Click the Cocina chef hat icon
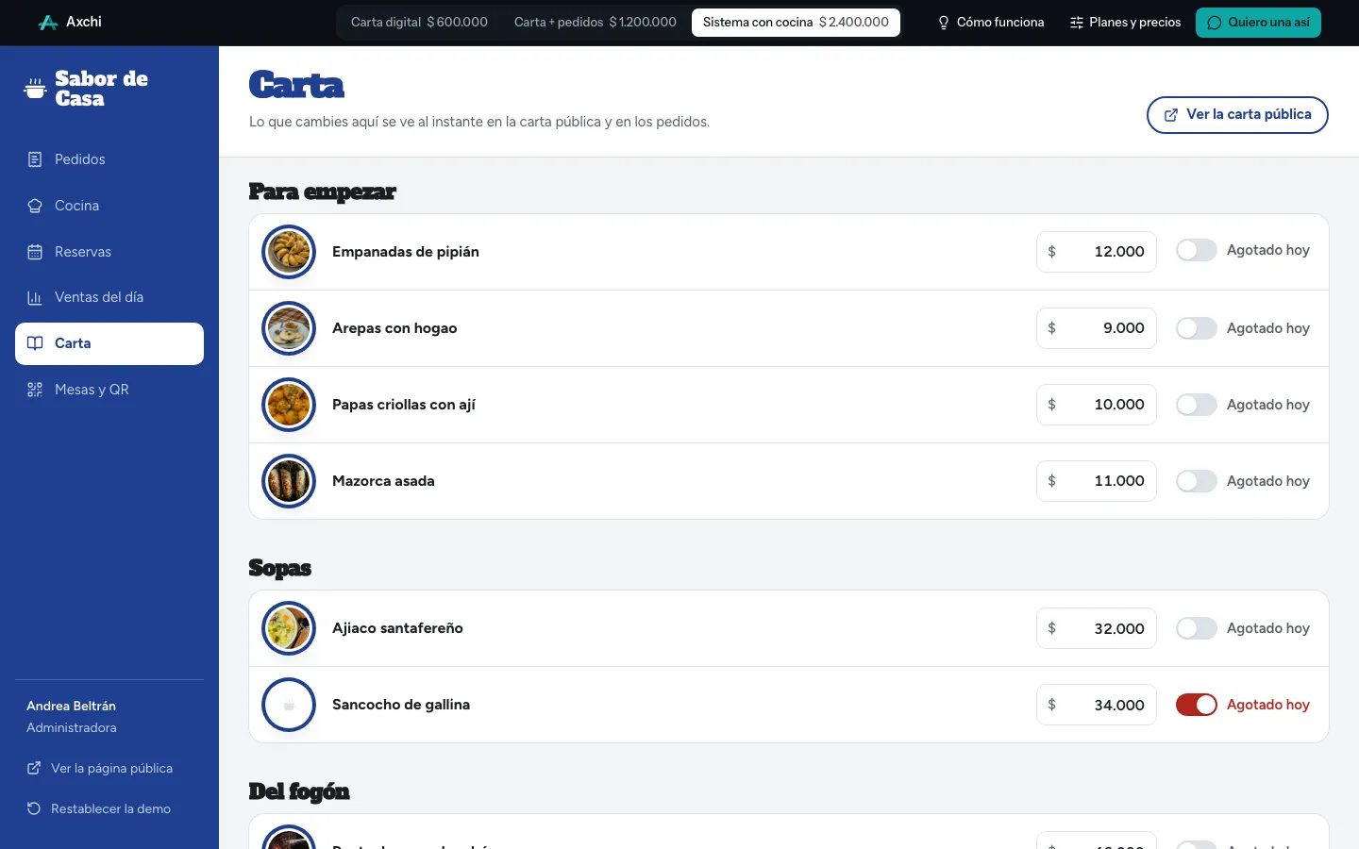 click(35, 206)
